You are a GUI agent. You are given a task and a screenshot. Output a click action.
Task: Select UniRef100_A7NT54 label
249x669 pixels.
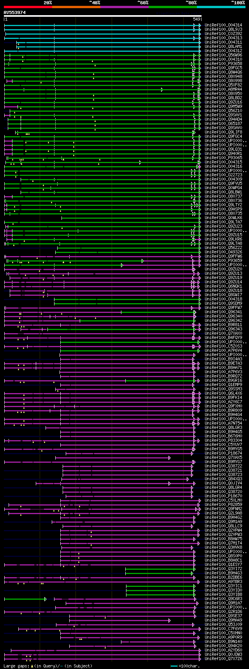223,423
